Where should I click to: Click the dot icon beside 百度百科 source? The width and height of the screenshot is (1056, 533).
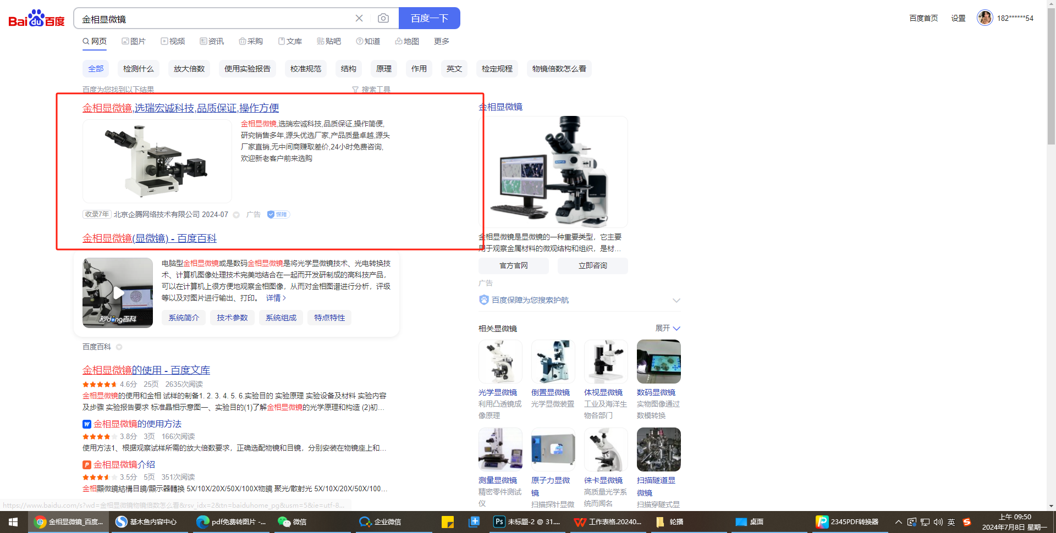[x=119, y=347]
